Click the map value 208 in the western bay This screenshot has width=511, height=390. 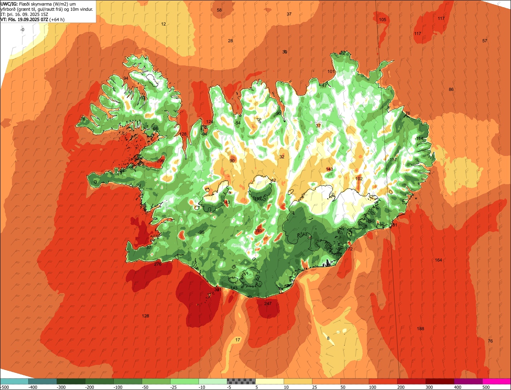160,161
